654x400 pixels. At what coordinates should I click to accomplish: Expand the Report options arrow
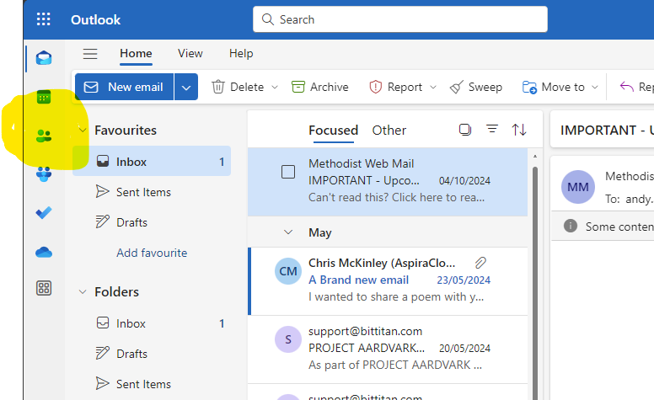[x=433, y=87]
